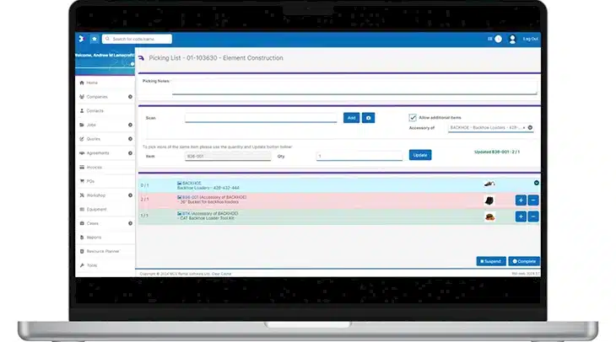Add new company with plus icon
The image size is (616, 342).
pyautogui.click(x=130, y=97)
